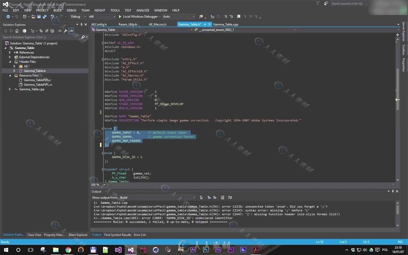Go to the previous message in Output
Viewport: 408px width, 255px height.
209,197
